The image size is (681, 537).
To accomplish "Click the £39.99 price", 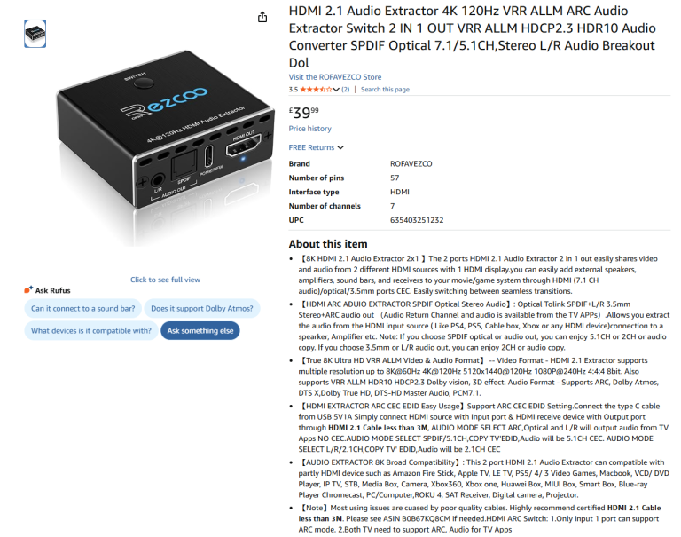I will click(304, 113).
